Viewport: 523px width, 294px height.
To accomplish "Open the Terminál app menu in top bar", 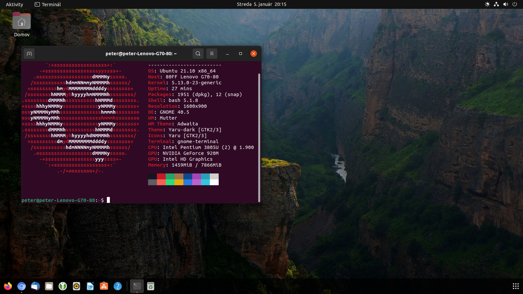I will pos(48,4).
